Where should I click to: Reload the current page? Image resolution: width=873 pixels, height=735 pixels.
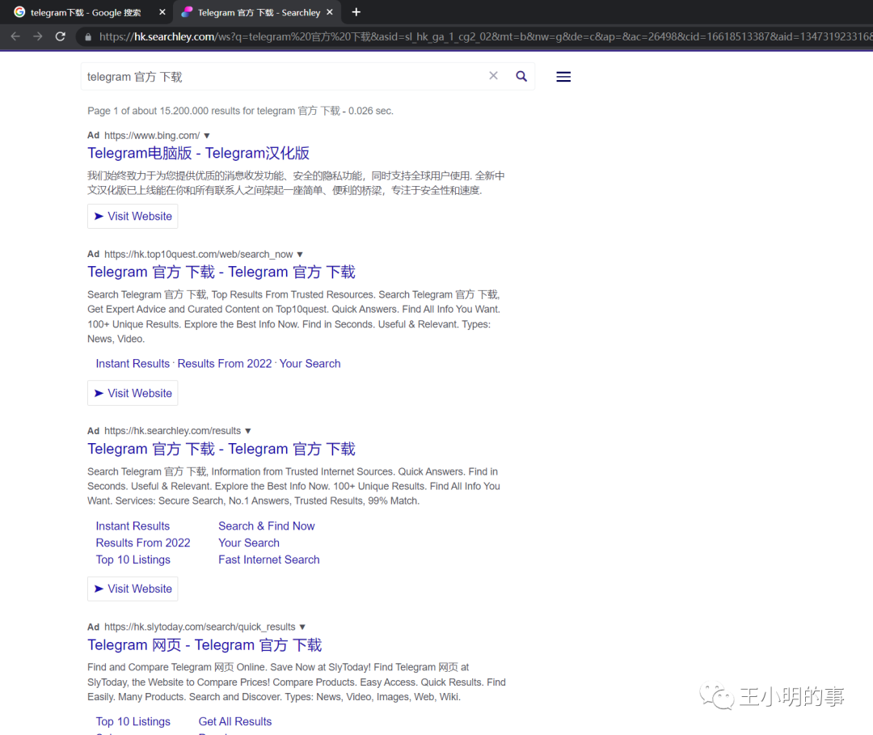(x=60, y=36)
